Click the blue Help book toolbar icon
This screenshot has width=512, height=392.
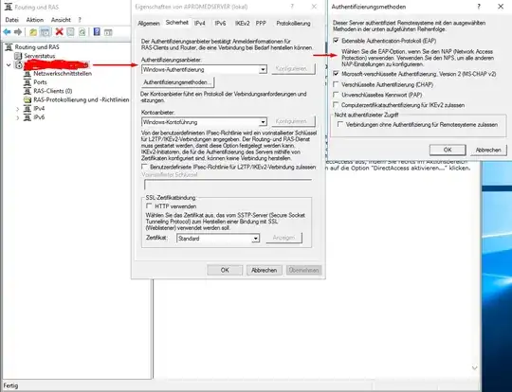[x=97, y=31]
